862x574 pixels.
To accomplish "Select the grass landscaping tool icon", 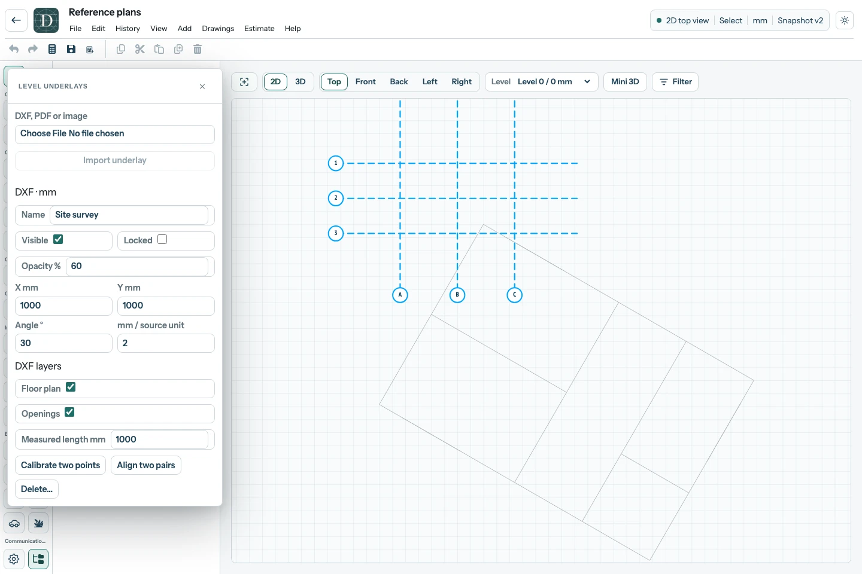I will point(38,523).
